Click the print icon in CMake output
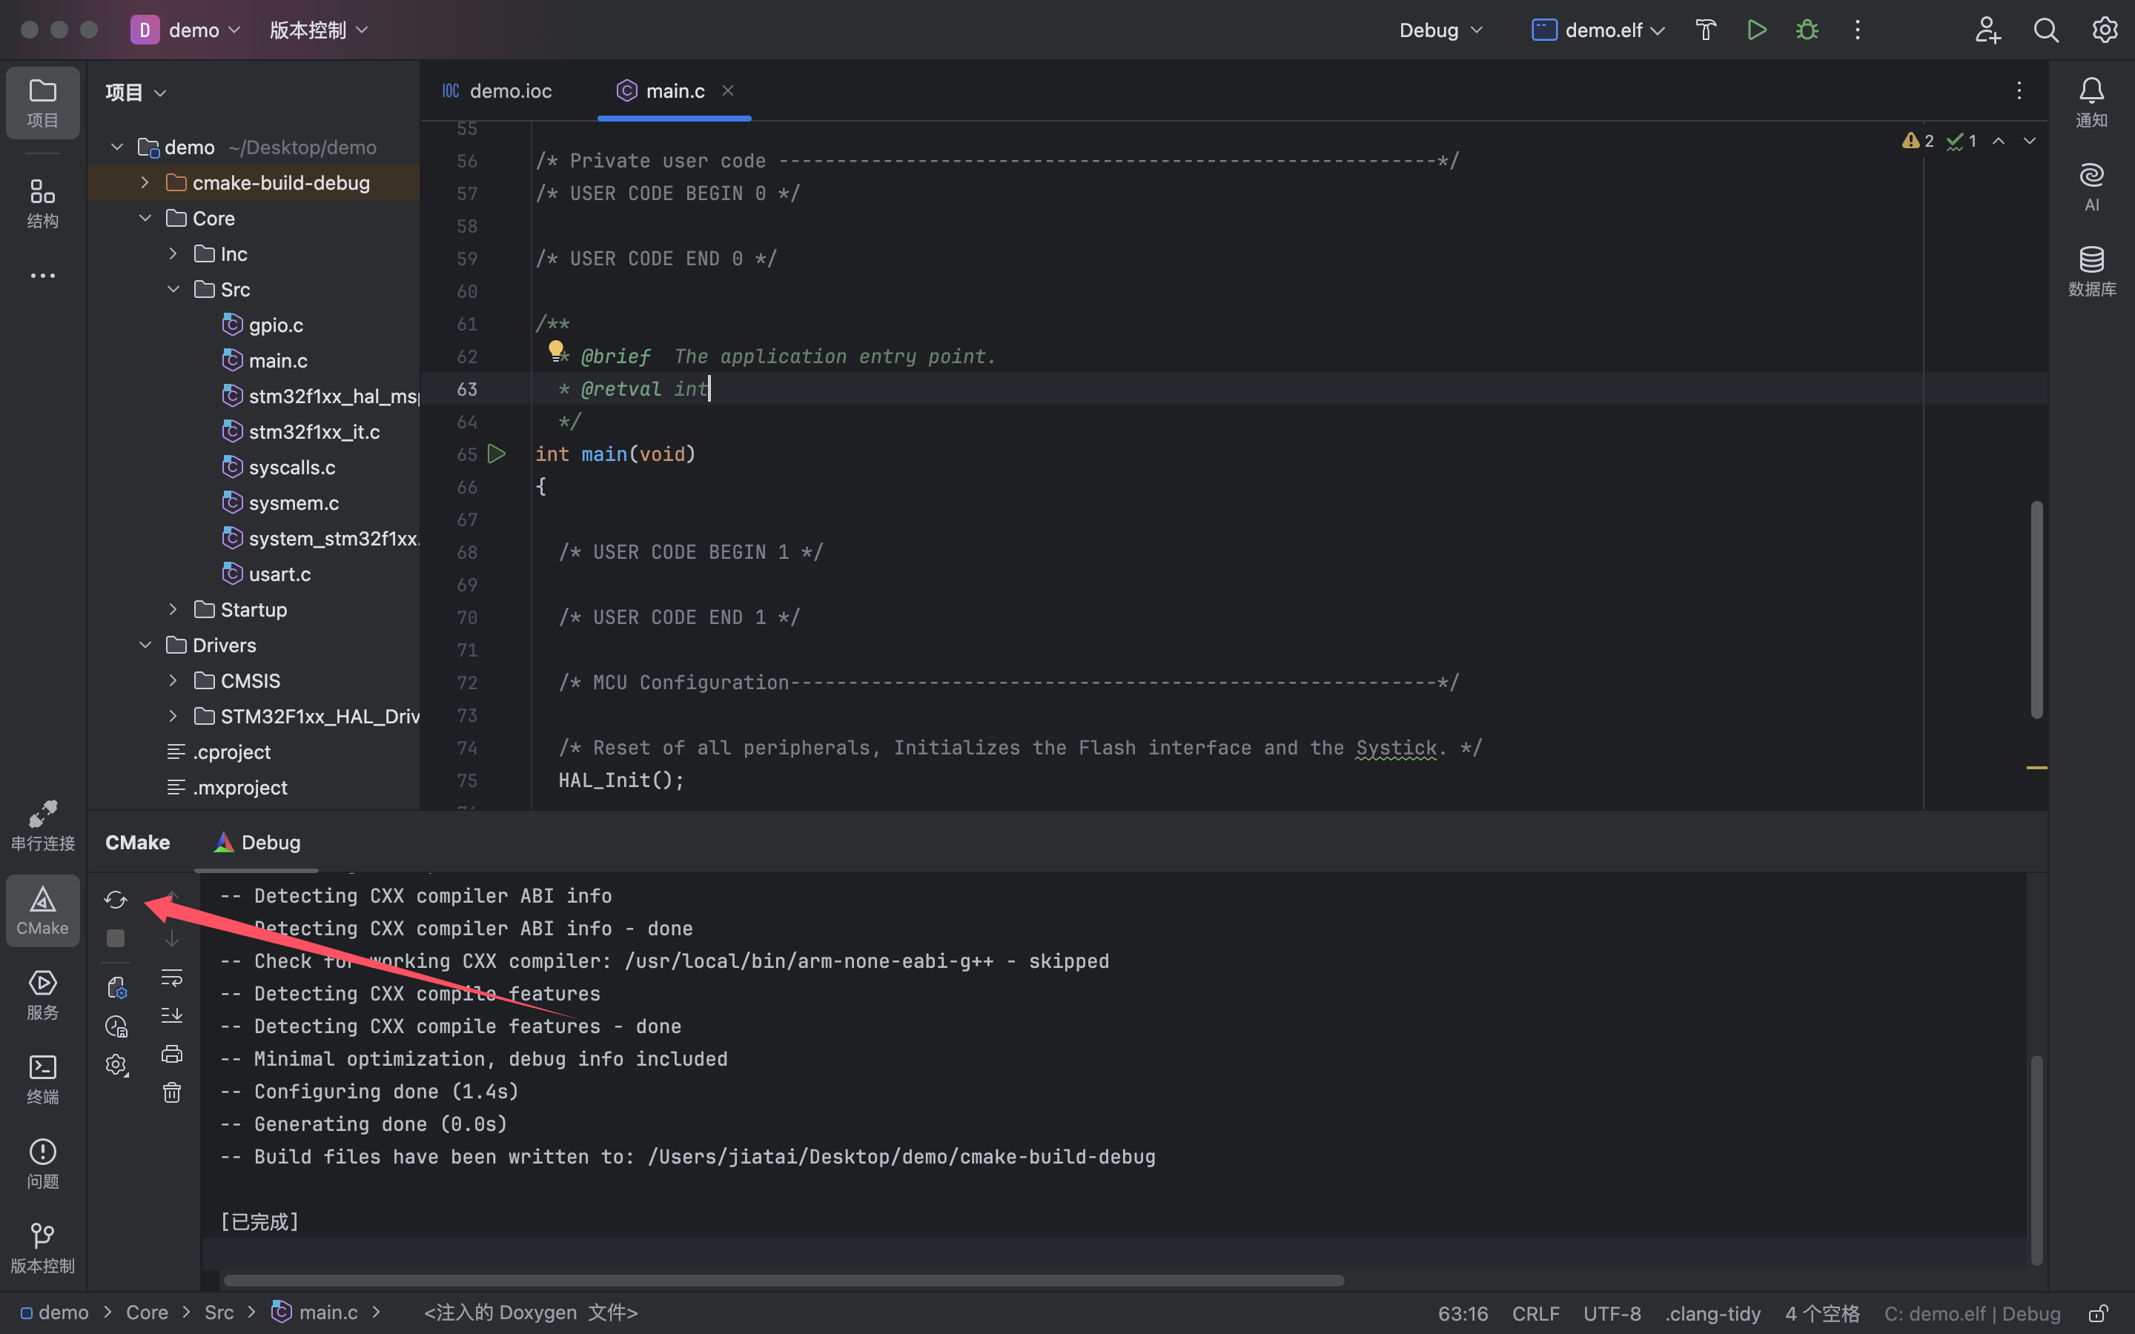The image size is (2135, 1334). coord(172,1055)
